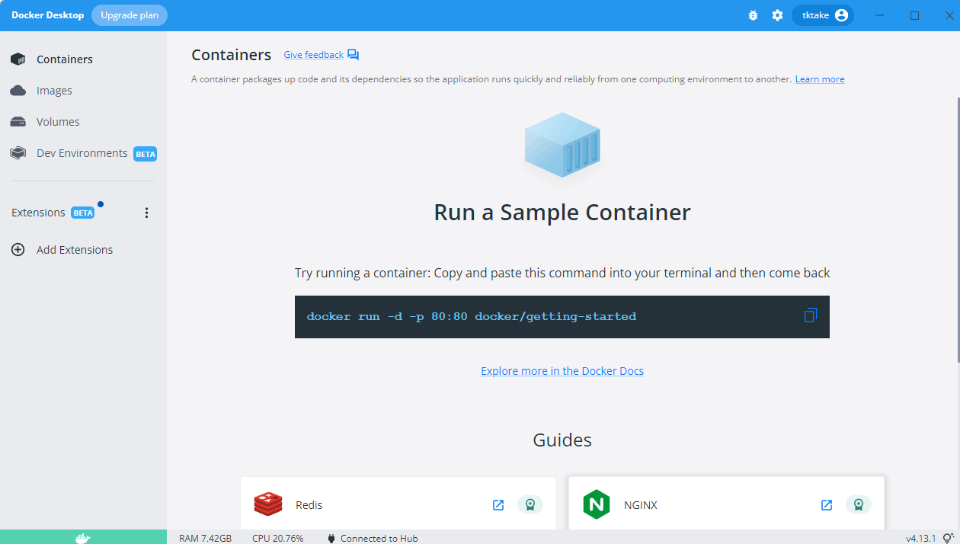Click the Docker Desktop title text
Image resolution: width=960 pixels, height=544 pixels.
tap(47, 15)
